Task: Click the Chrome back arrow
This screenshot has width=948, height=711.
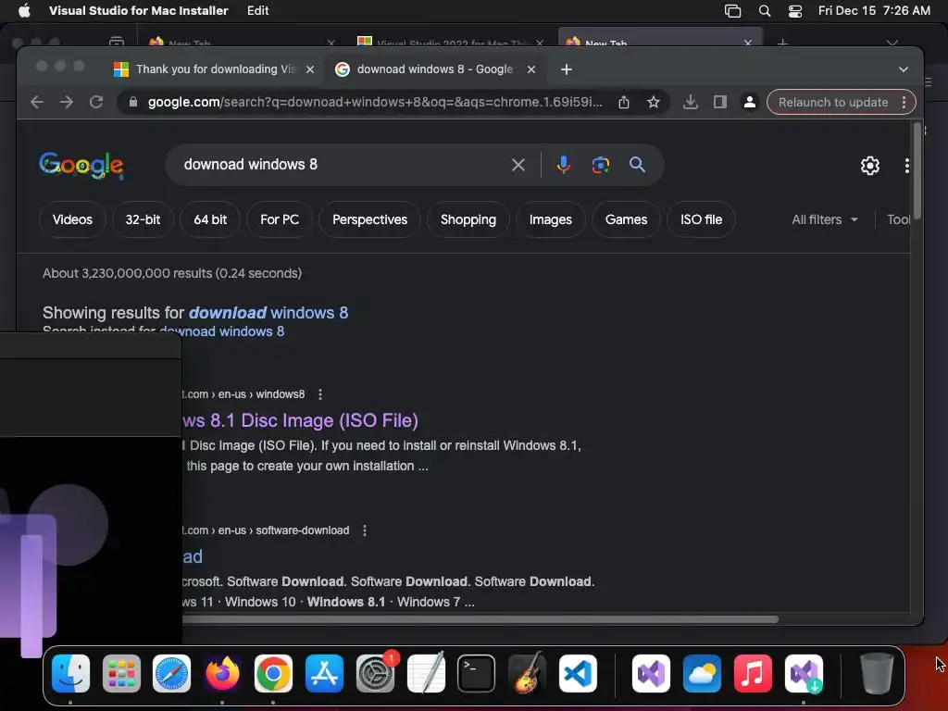Action: (x=37, y=102)
